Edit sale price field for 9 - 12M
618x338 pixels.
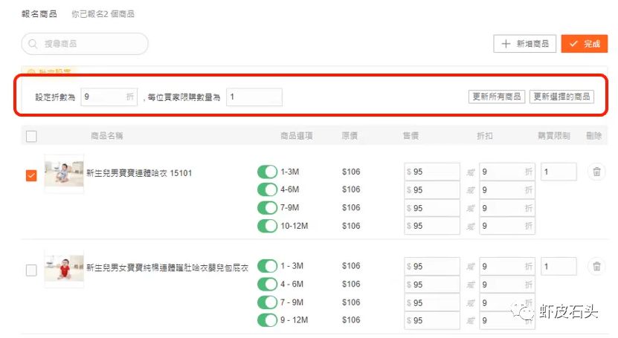pyautogui.click(x=432, y=320)
